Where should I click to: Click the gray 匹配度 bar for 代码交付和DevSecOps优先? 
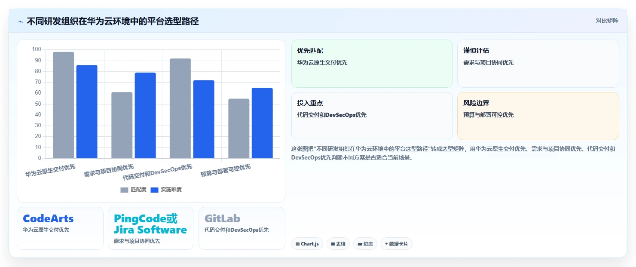pyautogui.click(x=180, y=108)
